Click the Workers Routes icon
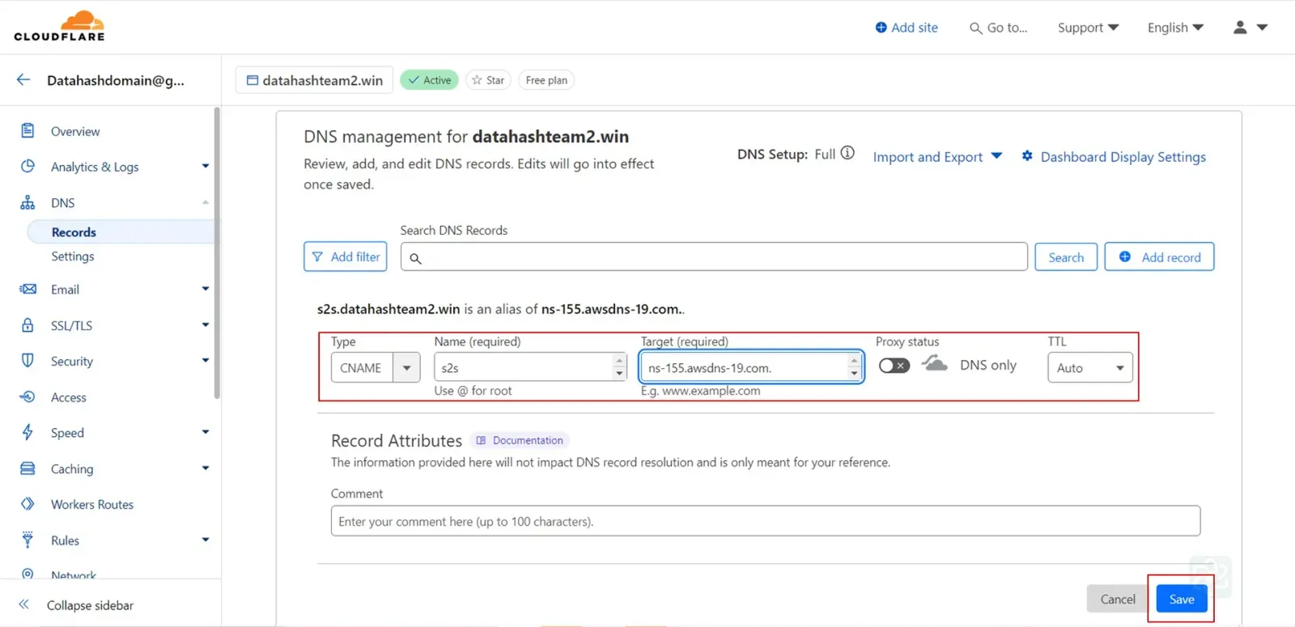This screenshot has width=1295, height=627. click(x=28, y=504)
